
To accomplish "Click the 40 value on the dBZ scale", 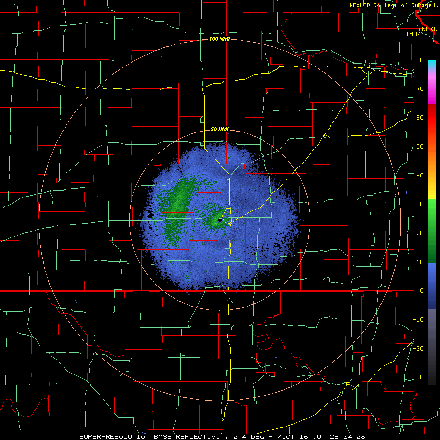I will point(420,176).
